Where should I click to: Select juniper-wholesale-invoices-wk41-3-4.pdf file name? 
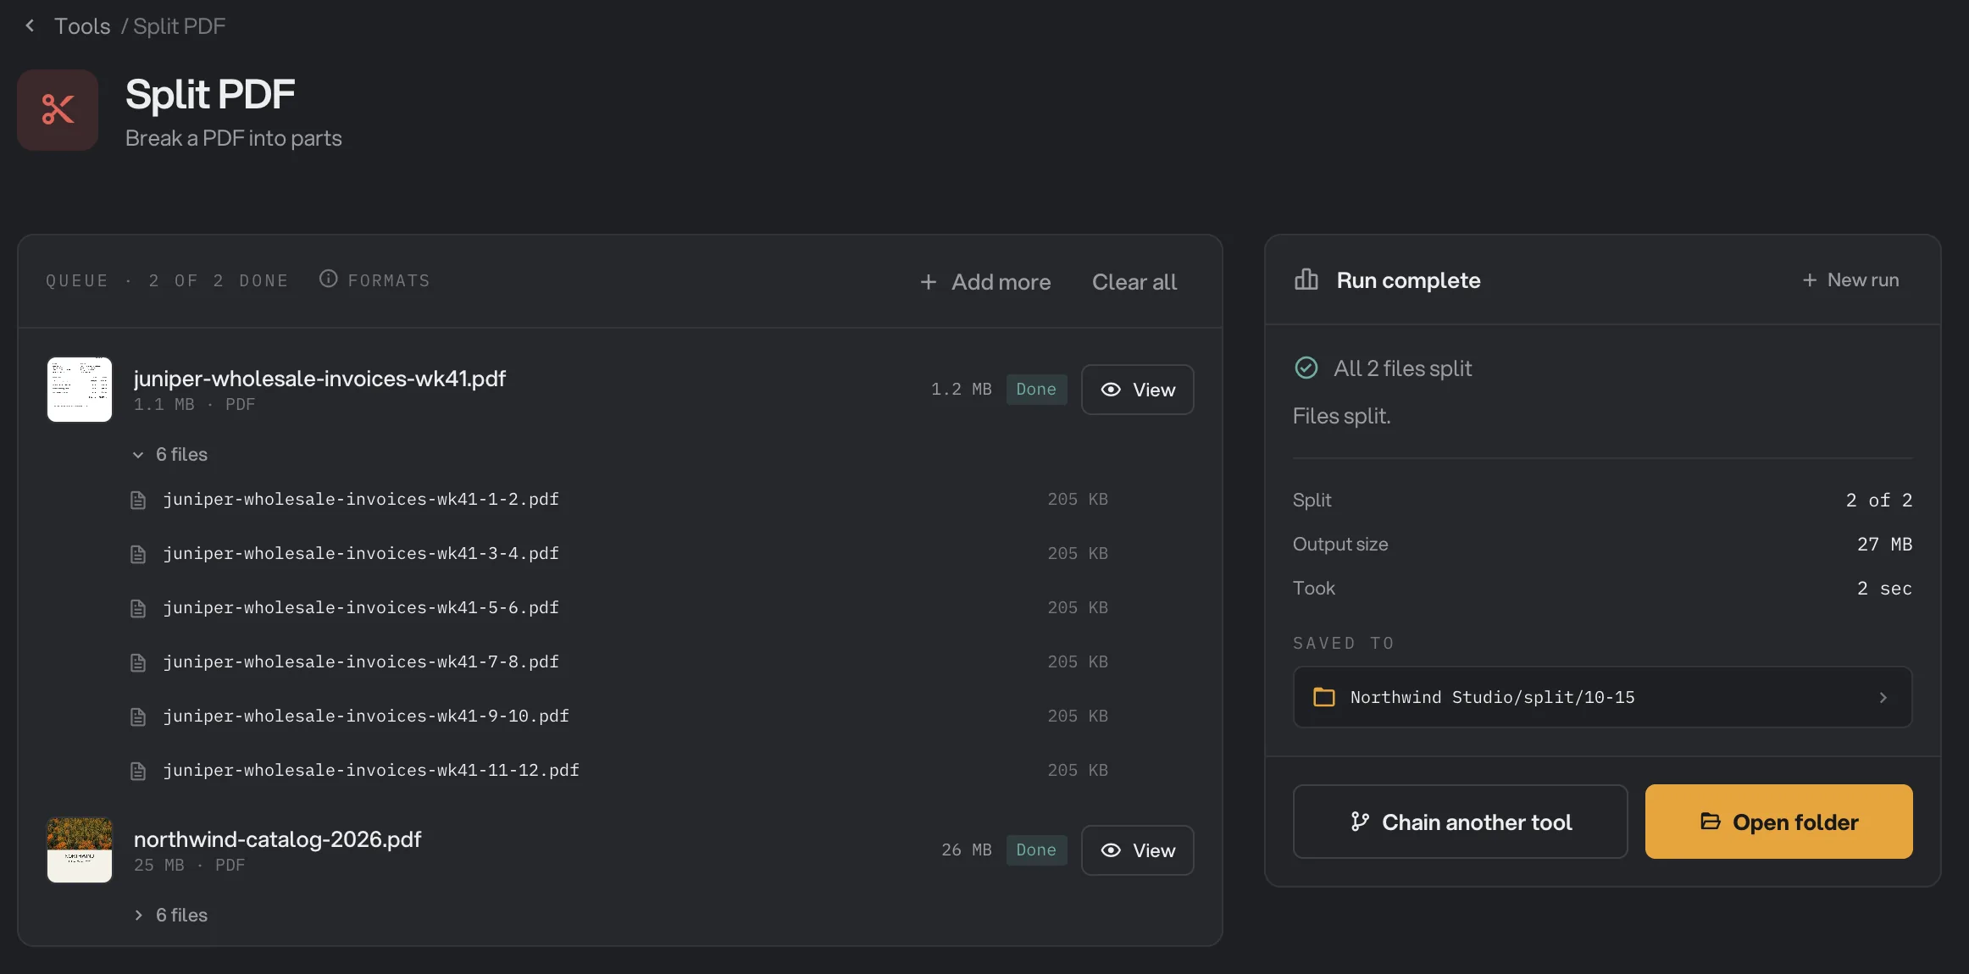point(361,554)
